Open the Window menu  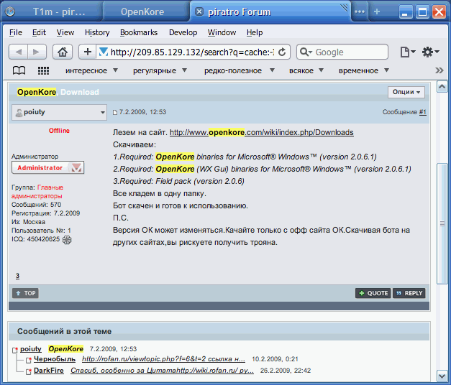pos(222,32)
